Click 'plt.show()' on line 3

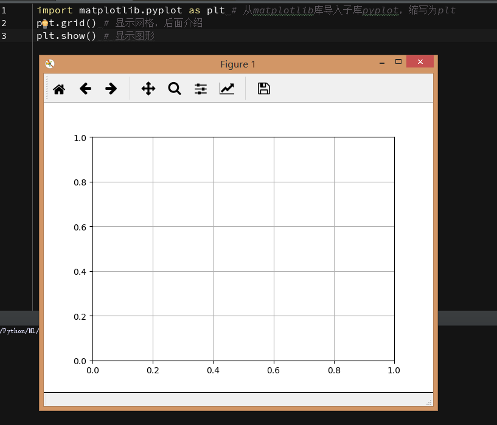tap(66, 36)
